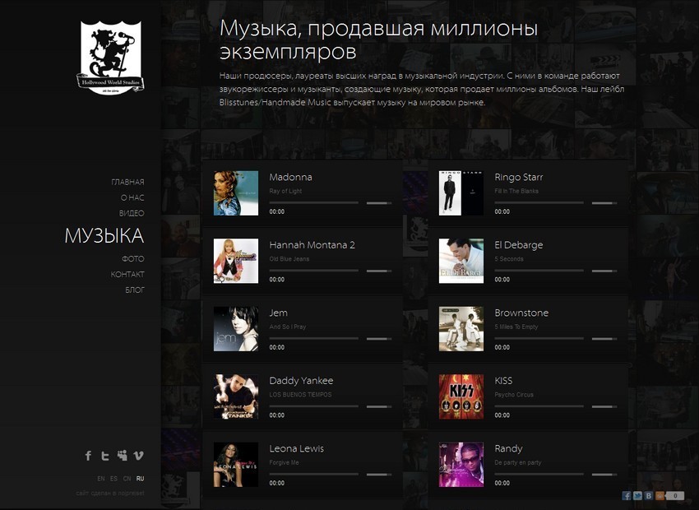
Task: Share via the VK button at bottom right
Action: 649,496
